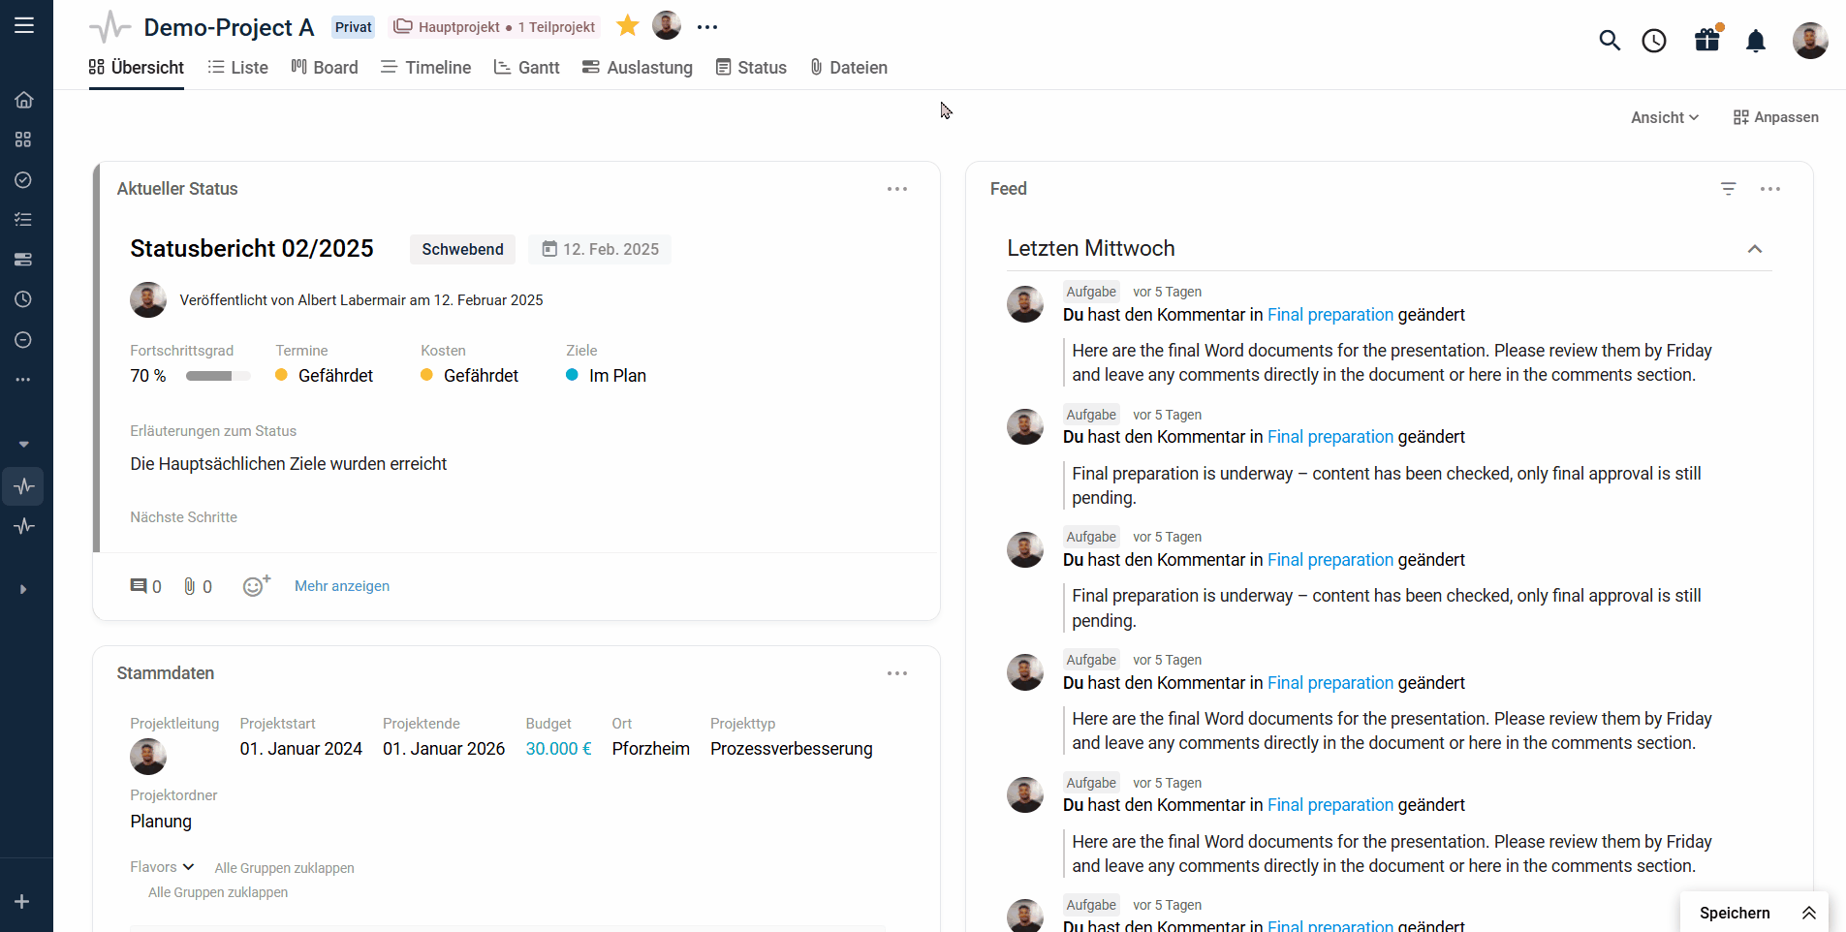Click the gift box icon
Image resolution: width=1846 pixels, height=932 pixels.
point(1707,40)
